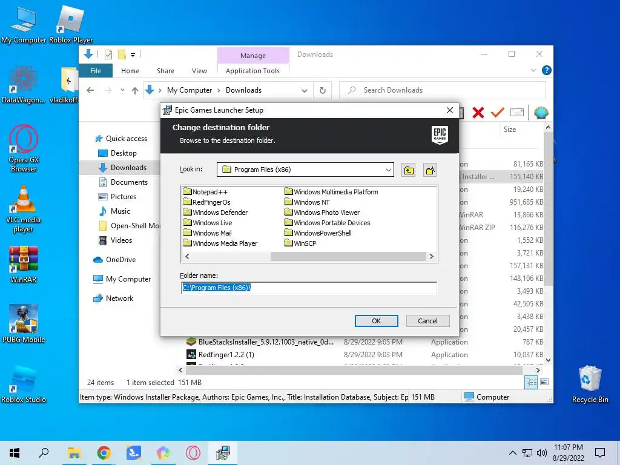Image resolution: width=620 pixels, height=465 pixels.
Task: Open the Look in dropdown
Action: click(x=388, y=170)
